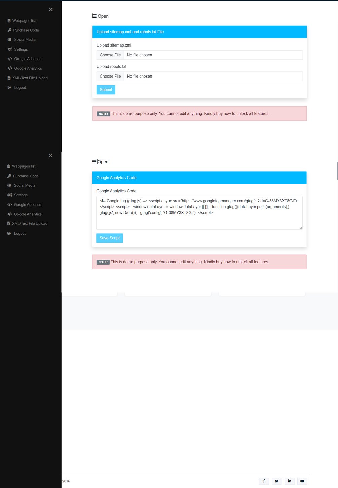This screenshot has width=338, height=488.
Task: Close the lower sidebar with X icon
Action: point(50,155)
